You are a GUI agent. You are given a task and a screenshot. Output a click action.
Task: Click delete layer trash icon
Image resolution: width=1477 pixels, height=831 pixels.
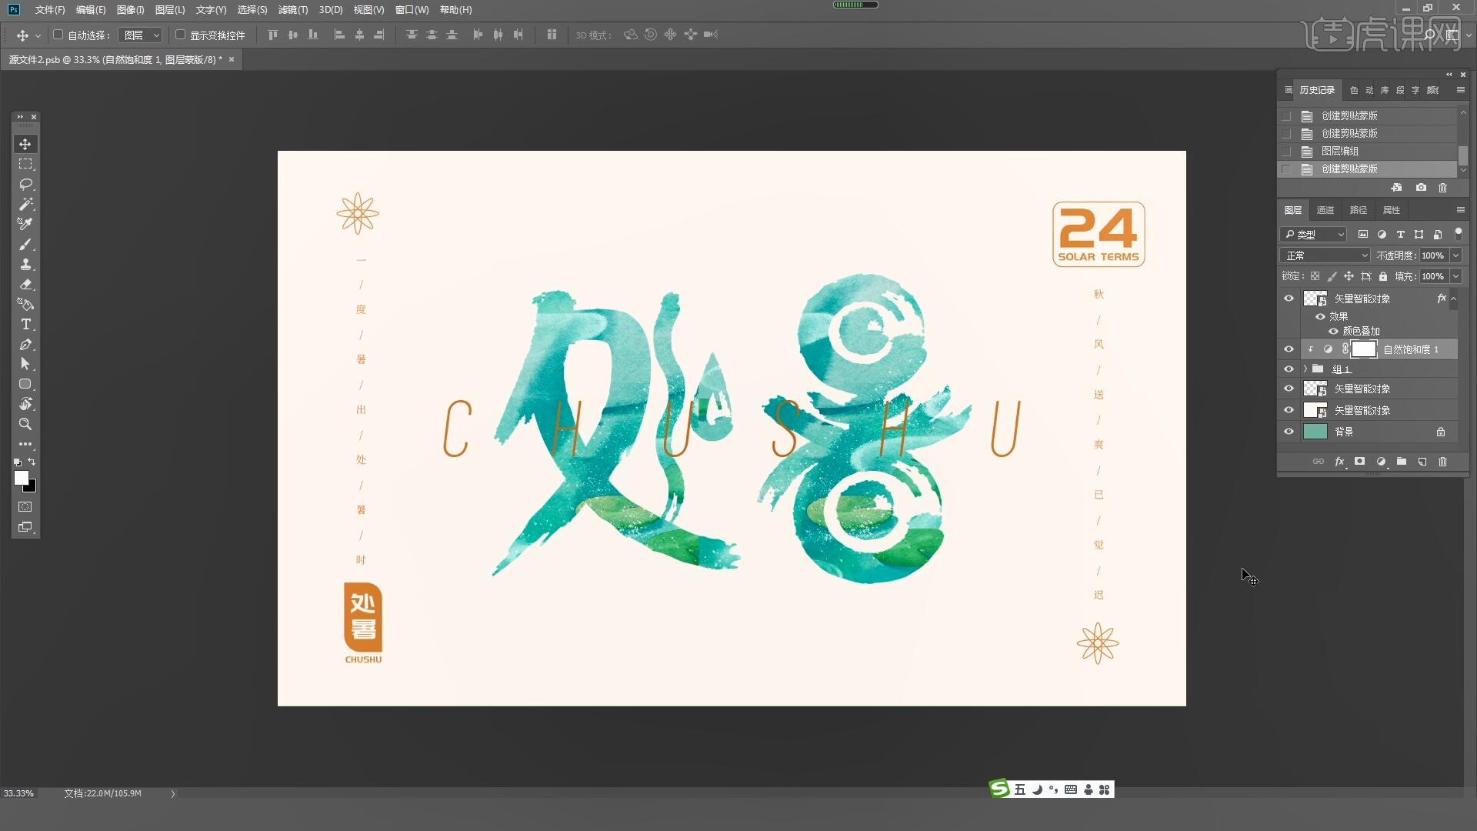[x=1442, y=462]
